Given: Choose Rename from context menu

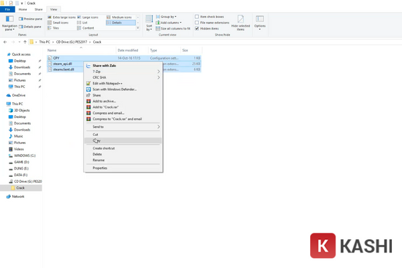Looking at the screenshot, I should pos(123,160).
